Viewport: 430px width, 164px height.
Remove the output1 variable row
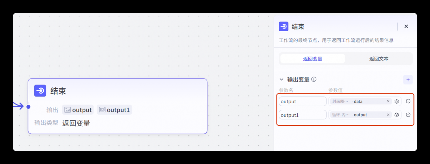click(408, 115)
